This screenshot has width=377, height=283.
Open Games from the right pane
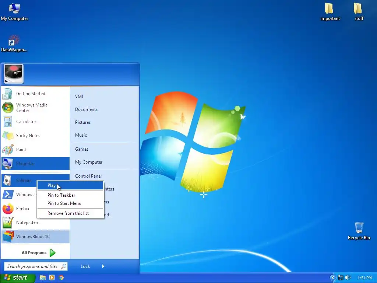pyautogui.click(x=81, y=149)
